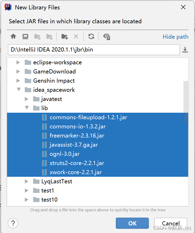
Task: Confirm selection with the OK button
Action: click(132, 223)
